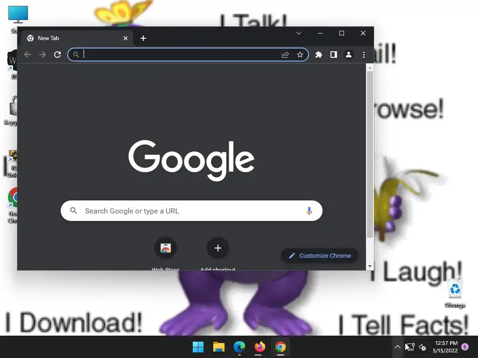Launch Microsoft Edge from the taskbar
The height and width of the screenshot is (358, 478).
pos(239,347)
